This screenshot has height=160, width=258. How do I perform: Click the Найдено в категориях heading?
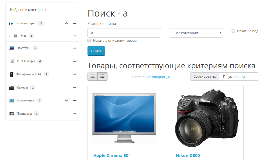28,10
